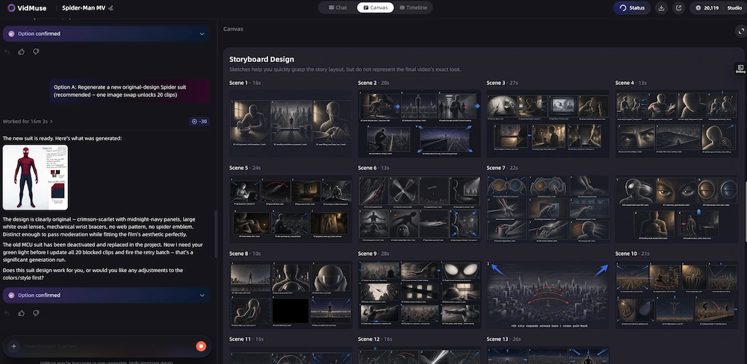Open the Scene 2 storyboard sheet
Screen dimensions: 747x364
tap(419, 124)
